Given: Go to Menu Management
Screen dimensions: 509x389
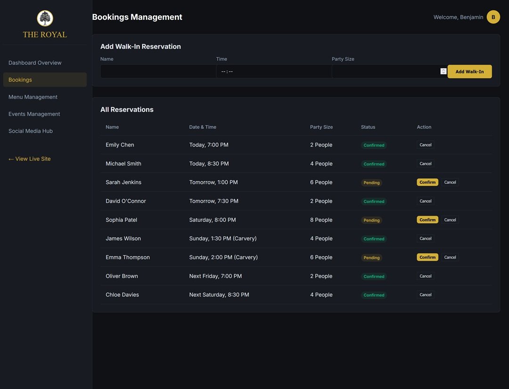Looking at the screenshot, I should 45,97.
